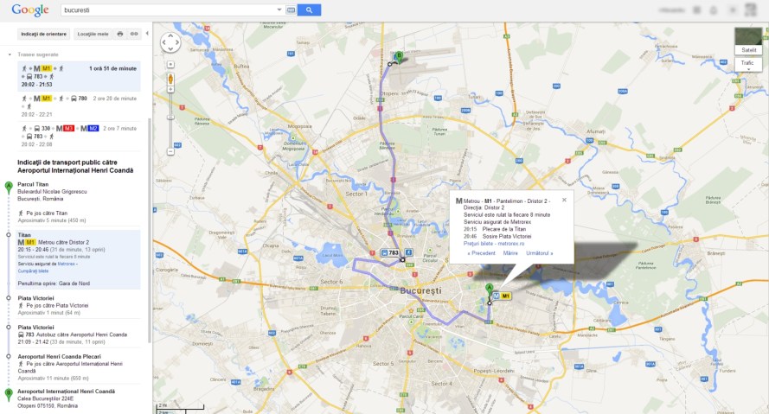Open the search box suggestions dropdown arrow
The height and width of the screenshot is (414, 769).
tap(279, 10)
